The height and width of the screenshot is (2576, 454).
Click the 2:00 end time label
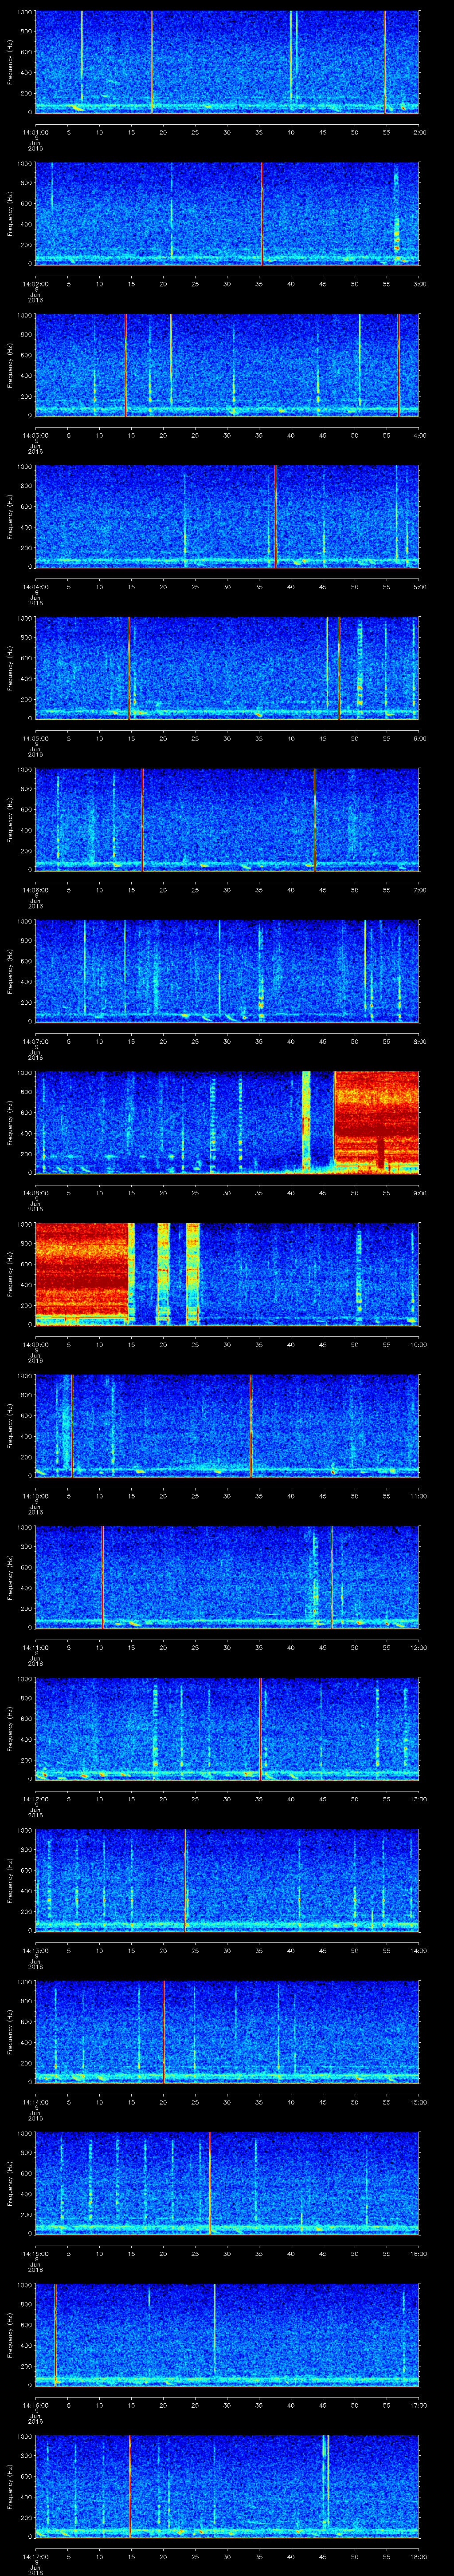point(420,132)
